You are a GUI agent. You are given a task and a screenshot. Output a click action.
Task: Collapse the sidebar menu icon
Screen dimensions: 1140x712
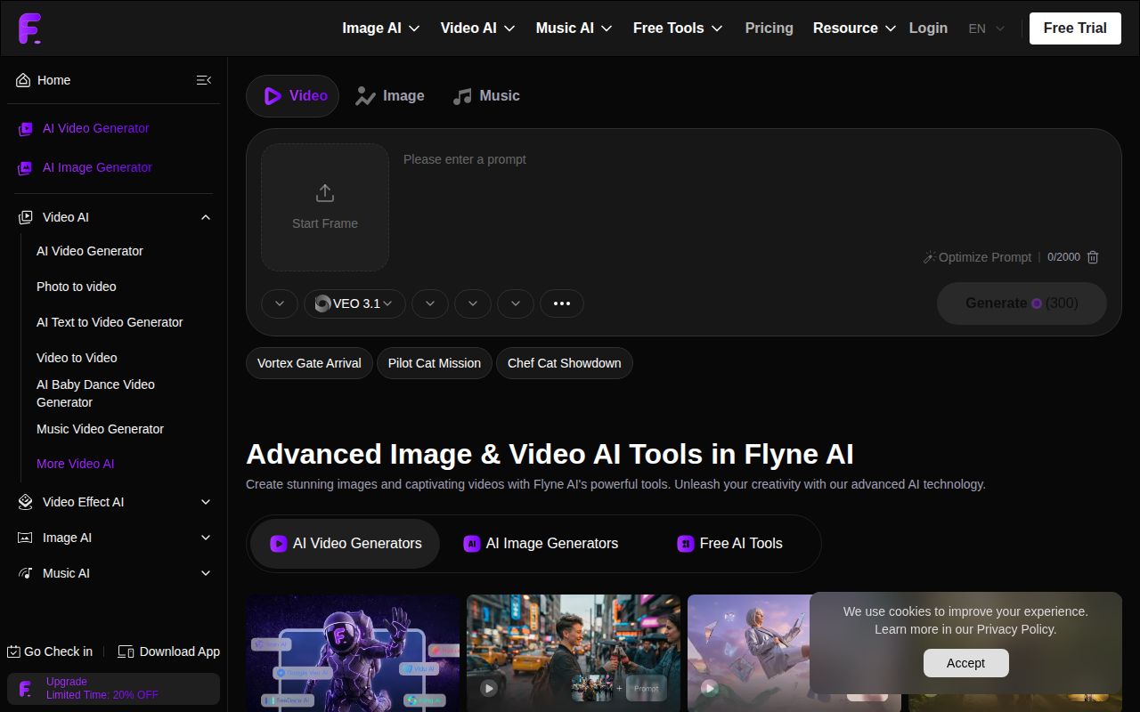[204, 80]
